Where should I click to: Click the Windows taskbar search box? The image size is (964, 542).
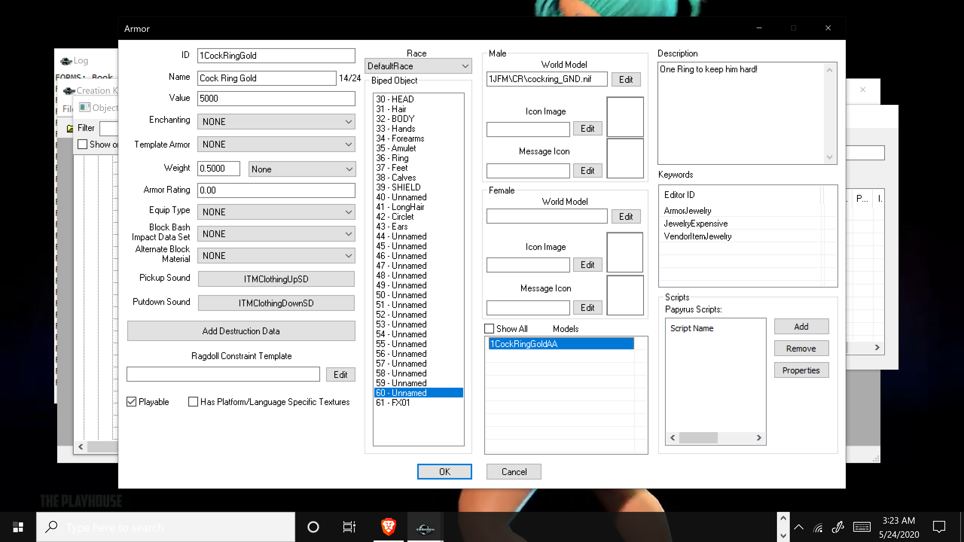(166, 527)
